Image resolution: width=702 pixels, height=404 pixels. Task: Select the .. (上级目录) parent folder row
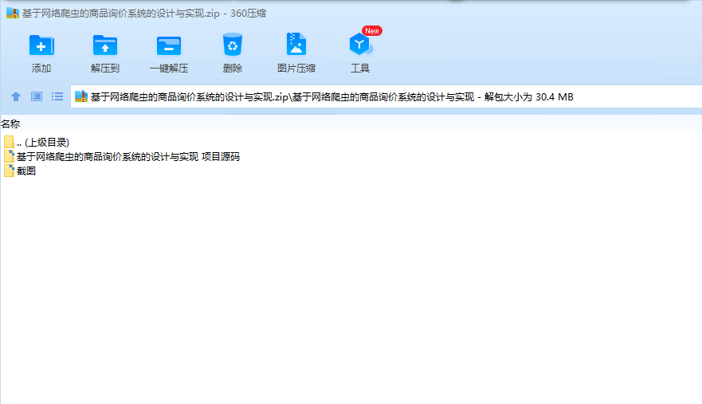tap(37, 143)
